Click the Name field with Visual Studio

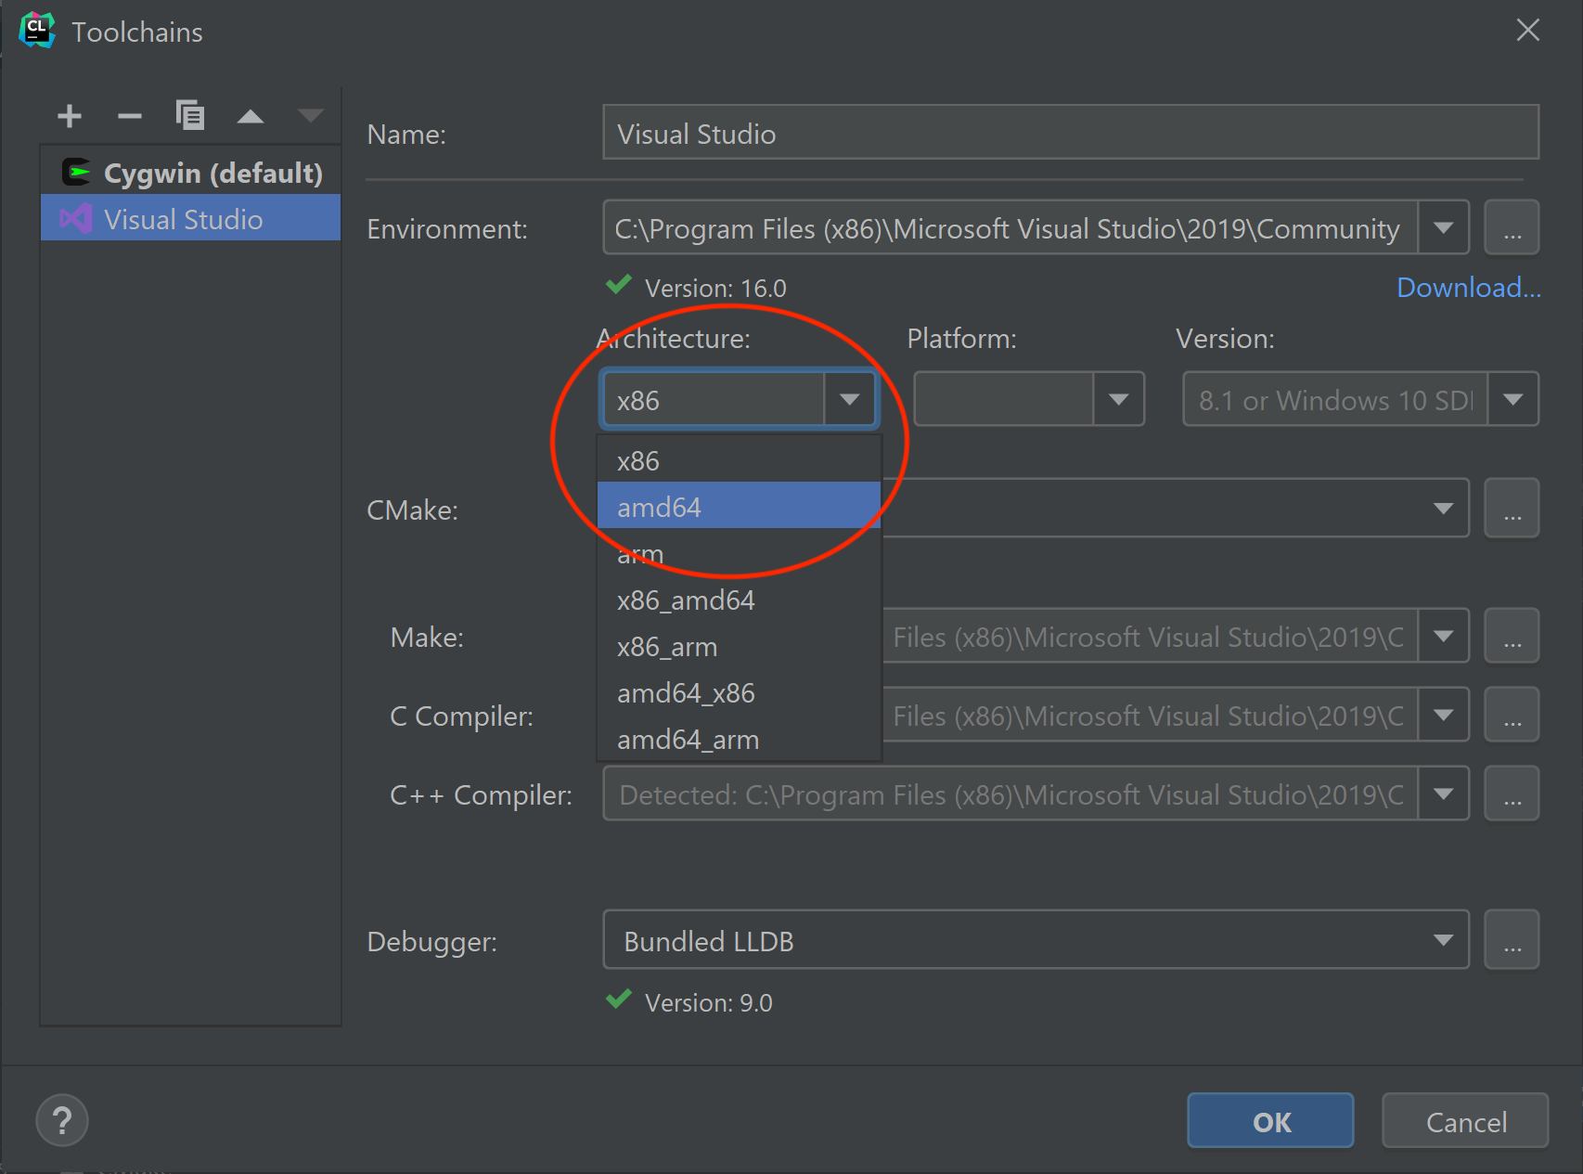(x=1071, y=133)
